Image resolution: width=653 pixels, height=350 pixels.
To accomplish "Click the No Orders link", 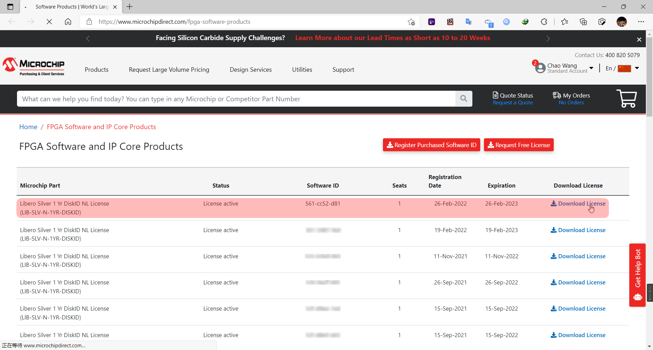I will tap(571, 103).
